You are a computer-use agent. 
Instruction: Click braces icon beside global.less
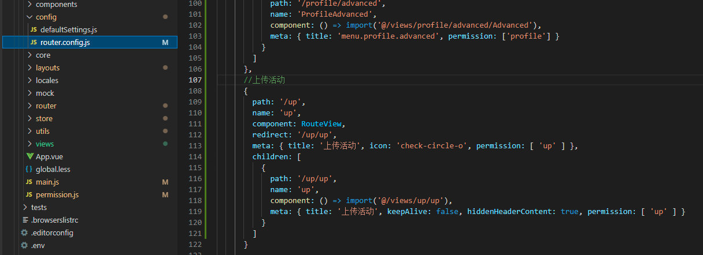tap(29, 169)
